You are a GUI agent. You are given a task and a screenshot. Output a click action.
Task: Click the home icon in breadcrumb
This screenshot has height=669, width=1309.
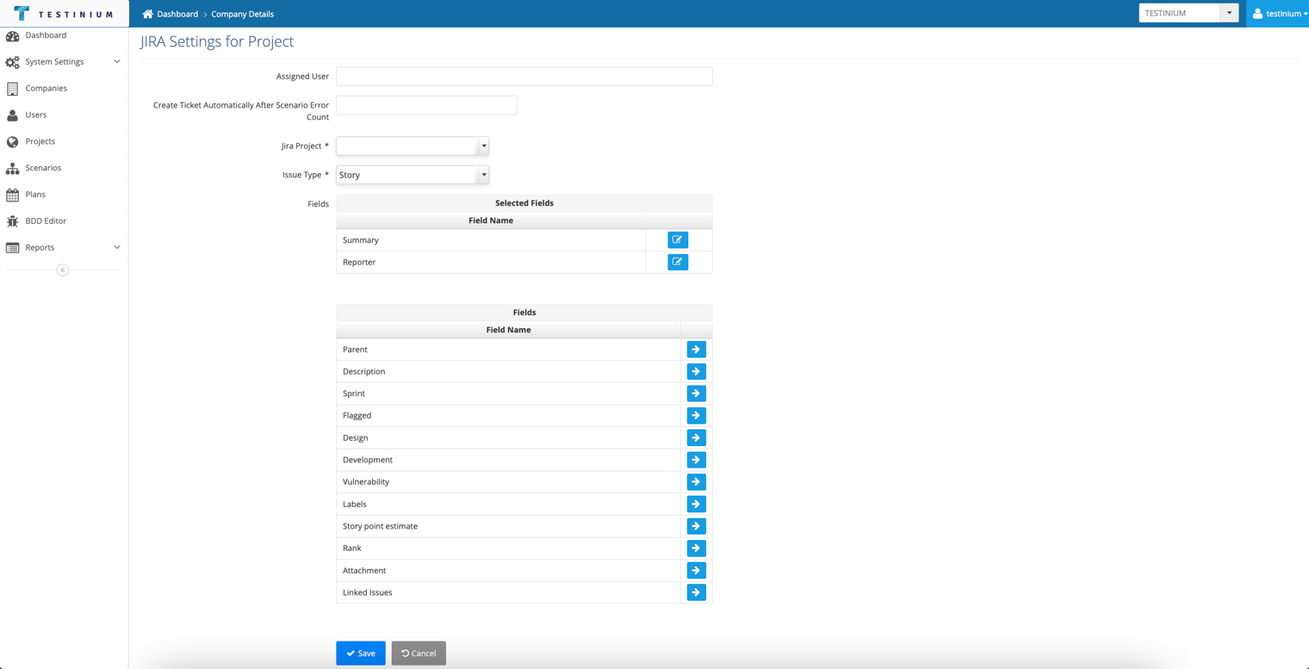tap(147, 14)
